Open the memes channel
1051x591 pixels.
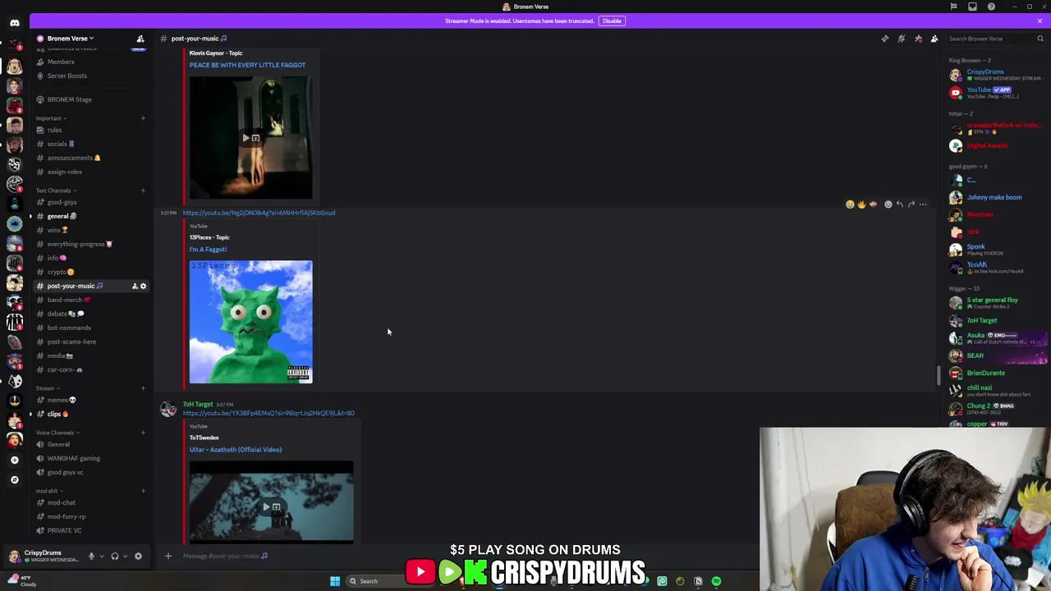[90, 400]
